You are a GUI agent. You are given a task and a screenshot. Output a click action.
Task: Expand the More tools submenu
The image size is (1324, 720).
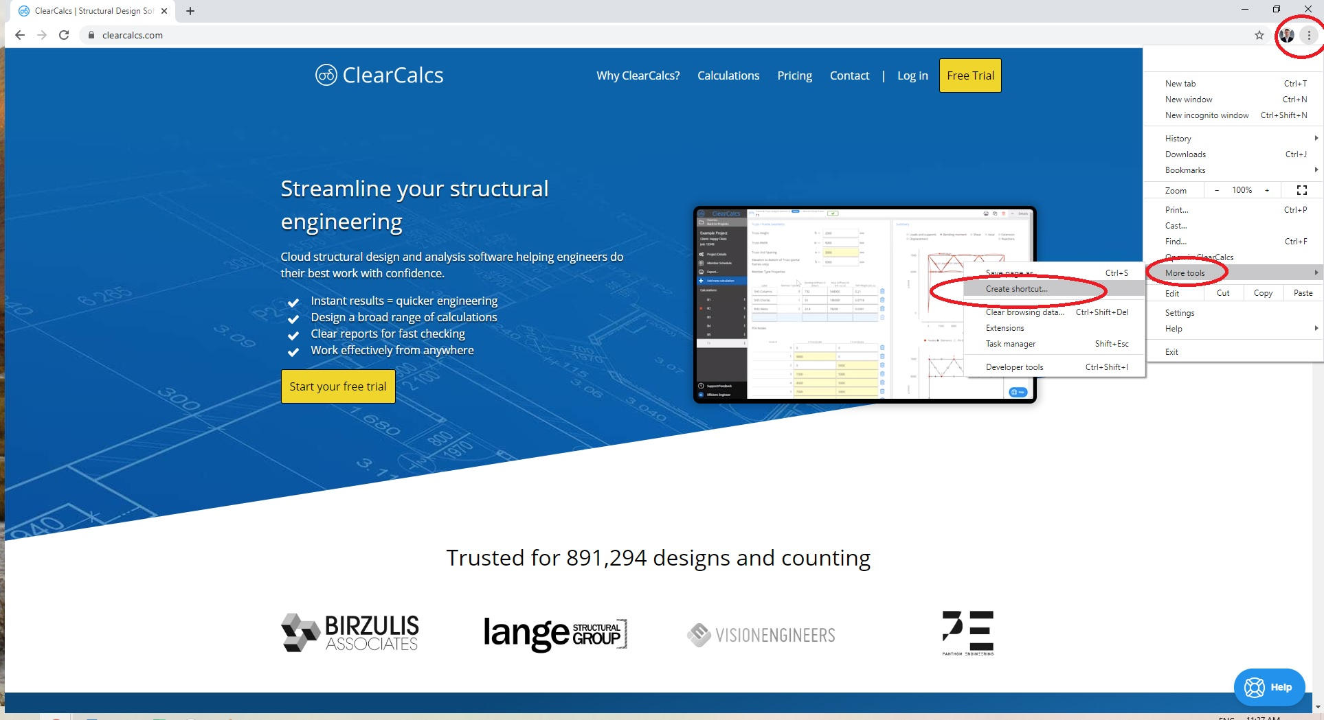pyautogui.click(x=1235, y=272)
